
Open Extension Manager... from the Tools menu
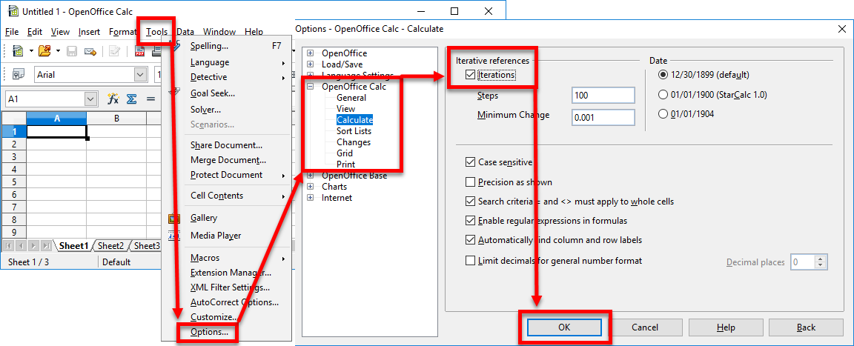pyautogui.click(x=231, y=273)
